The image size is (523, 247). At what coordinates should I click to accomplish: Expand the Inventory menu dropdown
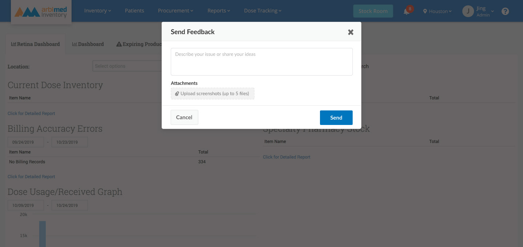[x=97, y=11]
